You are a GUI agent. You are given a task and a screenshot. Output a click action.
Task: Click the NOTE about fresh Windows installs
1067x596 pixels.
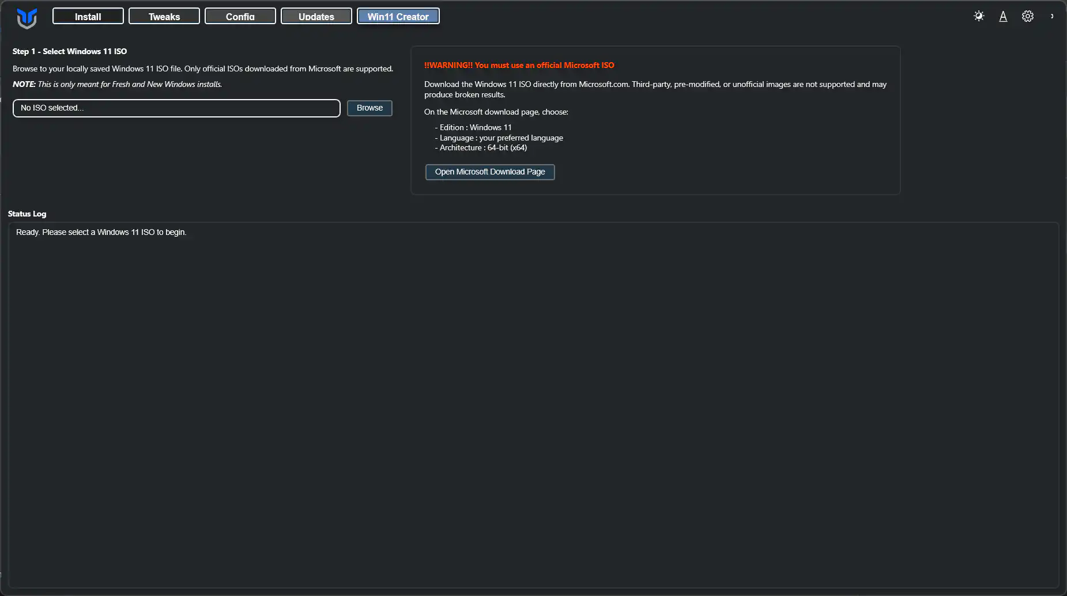click(x=118, y=84)
